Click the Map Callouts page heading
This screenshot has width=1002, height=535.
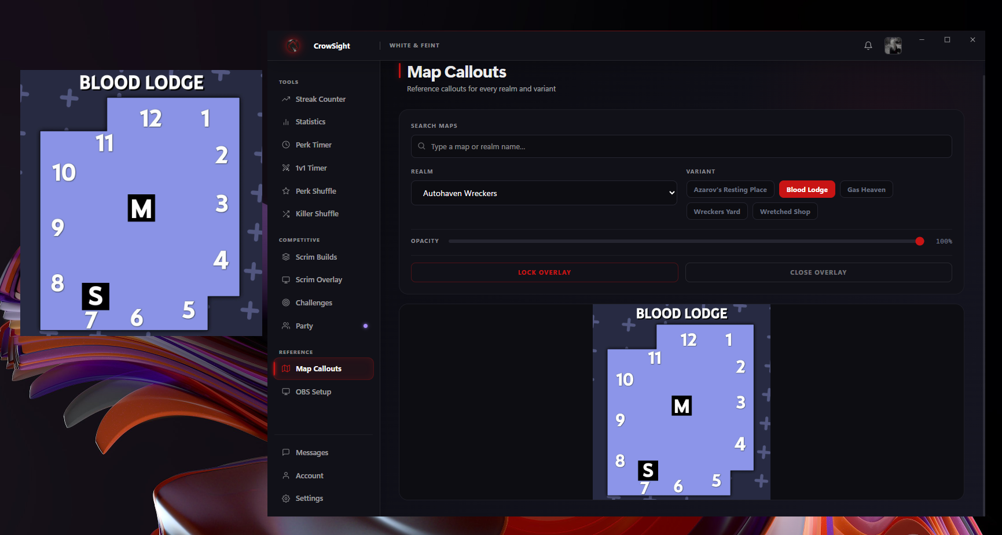click(x=457, y=72)
